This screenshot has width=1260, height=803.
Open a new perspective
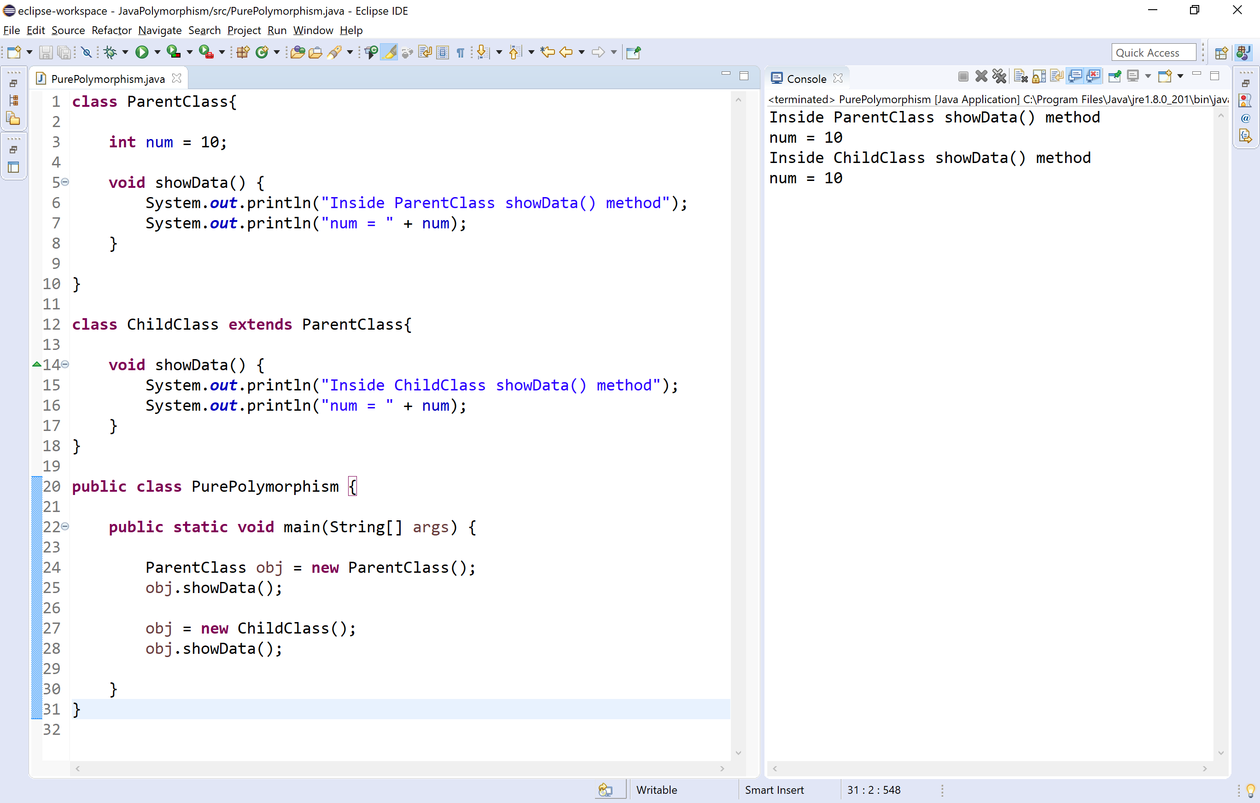coord(1222,52)
